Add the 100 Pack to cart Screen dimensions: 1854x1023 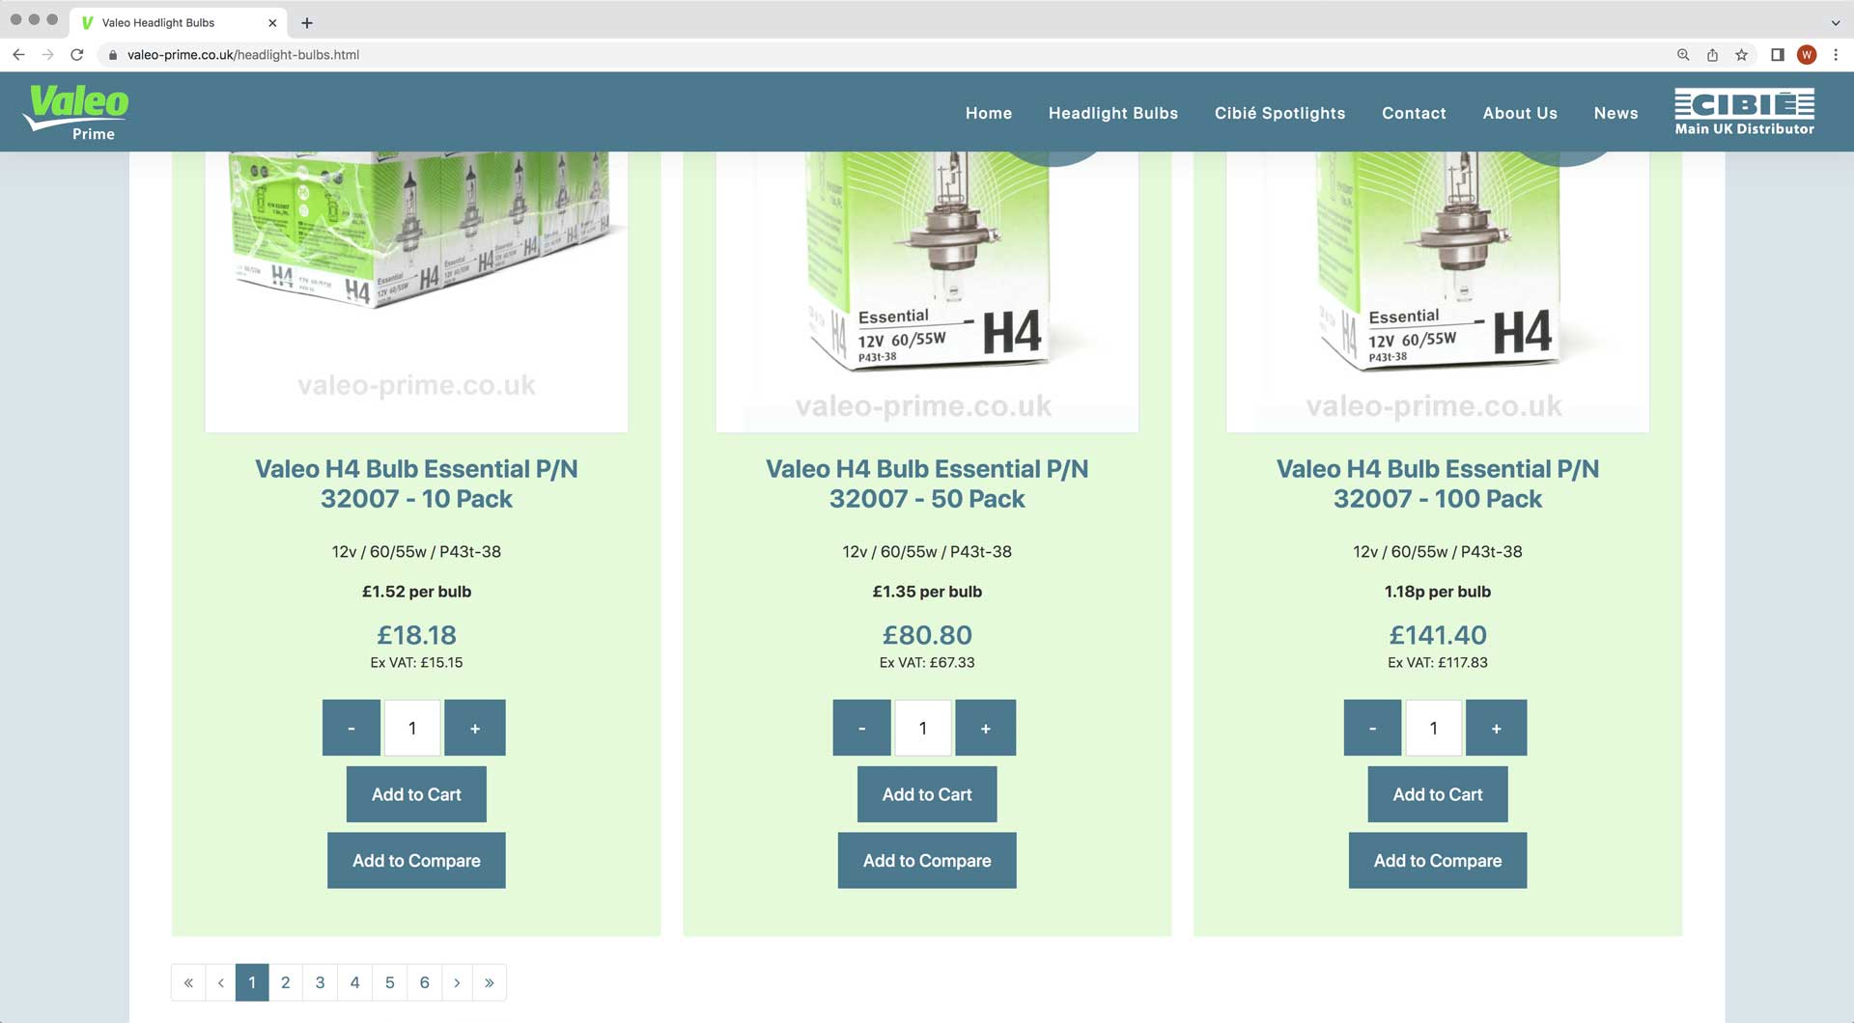pos(1438,794)
